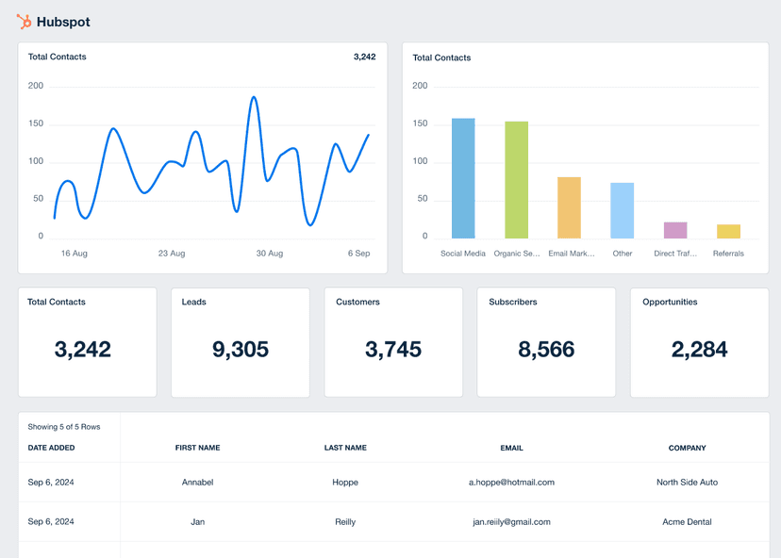Click the HubSpot sprocket logo icon
781x558 pixels.
[25, 21]
